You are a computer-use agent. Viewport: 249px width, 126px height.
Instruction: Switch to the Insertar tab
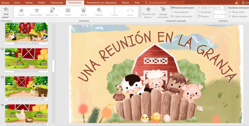coord(29,2)
